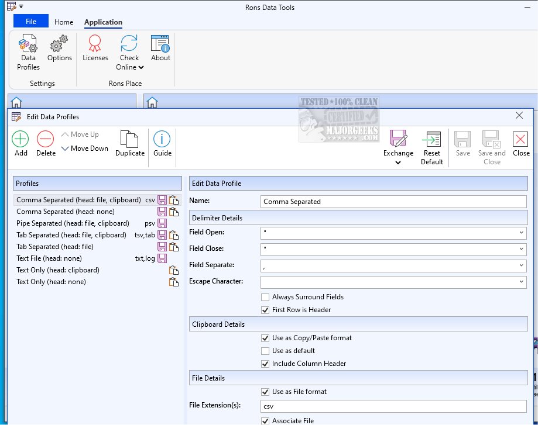
Task: Close the Edit Data Profiles editor via red X icon
Action: pyautogui.click(x=520, y=139)
